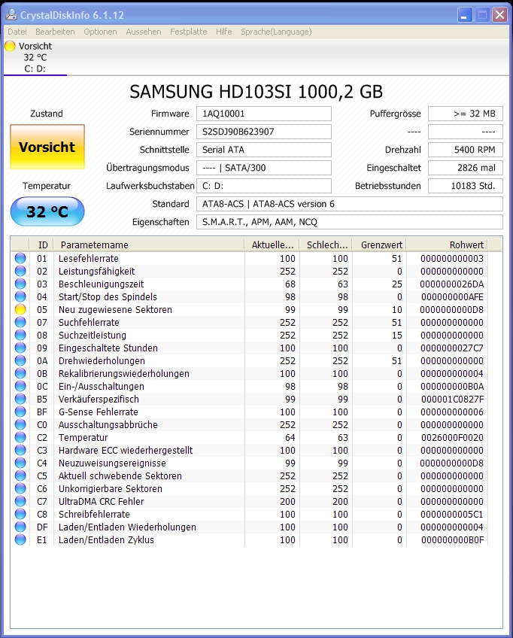Image resolution: width=513 pixels, height=638 pixels.
Task: Minimize the CrystalDiskInfo window
Action: (465, 15)
